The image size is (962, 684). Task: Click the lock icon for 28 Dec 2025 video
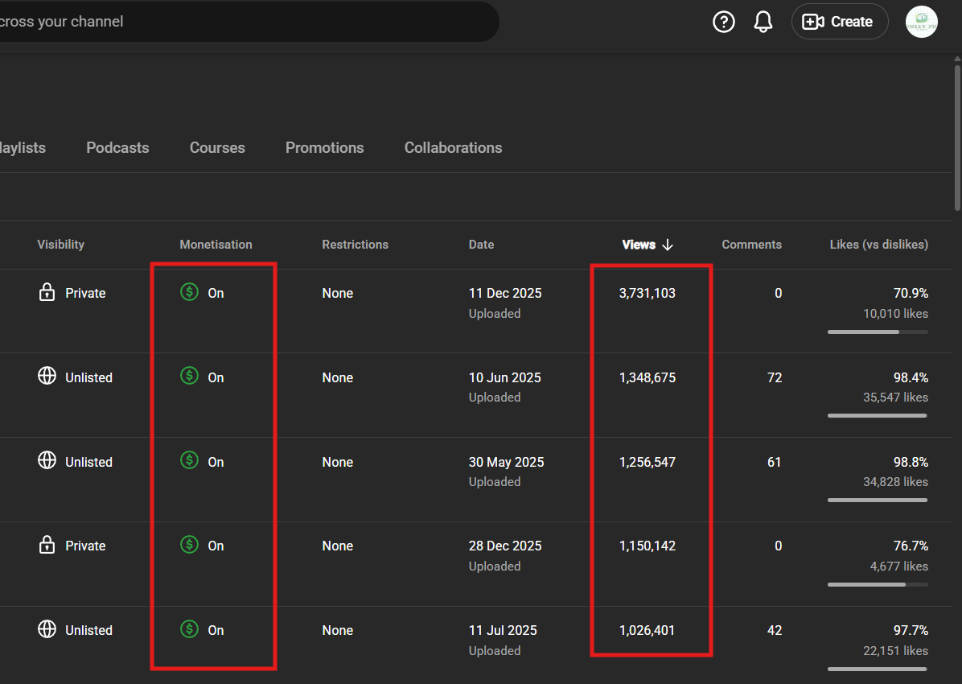pos(47,545)
